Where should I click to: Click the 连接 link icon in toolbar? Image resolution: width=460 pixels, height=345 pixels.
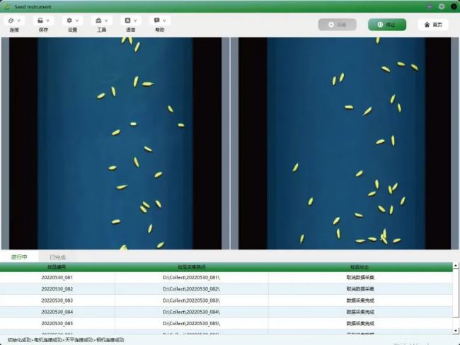(x=11, y=21)
